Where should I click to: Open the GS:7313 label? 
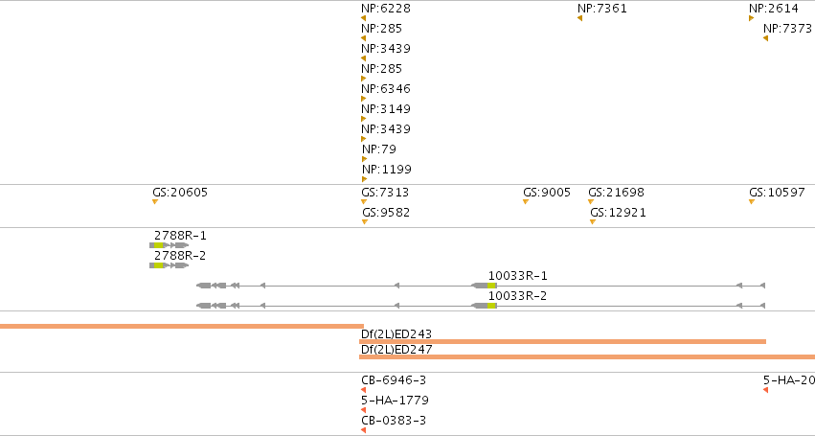(385, 193)
